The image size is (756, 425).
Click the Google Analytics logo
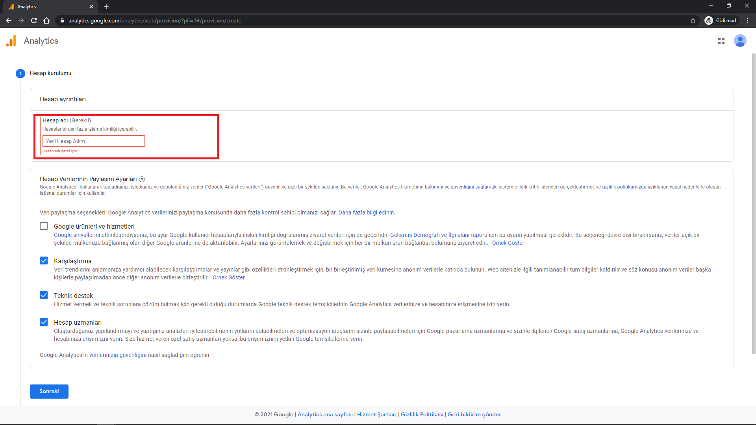(x=11, y=41)
